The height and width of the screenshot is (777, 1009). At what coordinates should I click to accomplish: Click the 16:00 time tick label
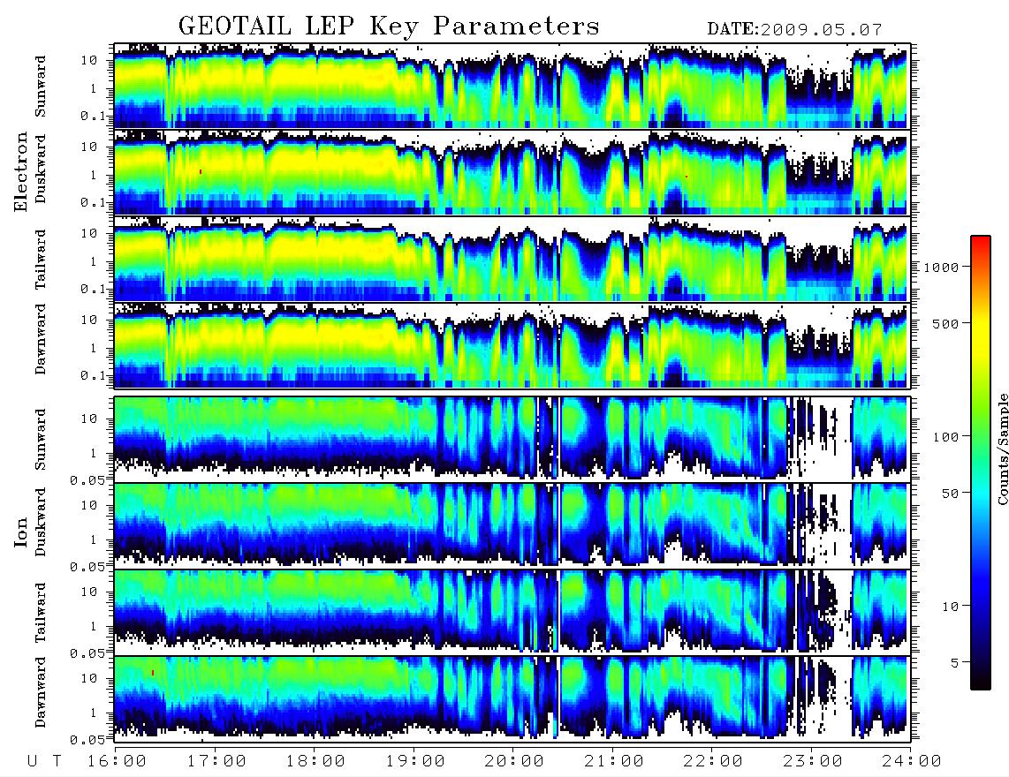117,762
